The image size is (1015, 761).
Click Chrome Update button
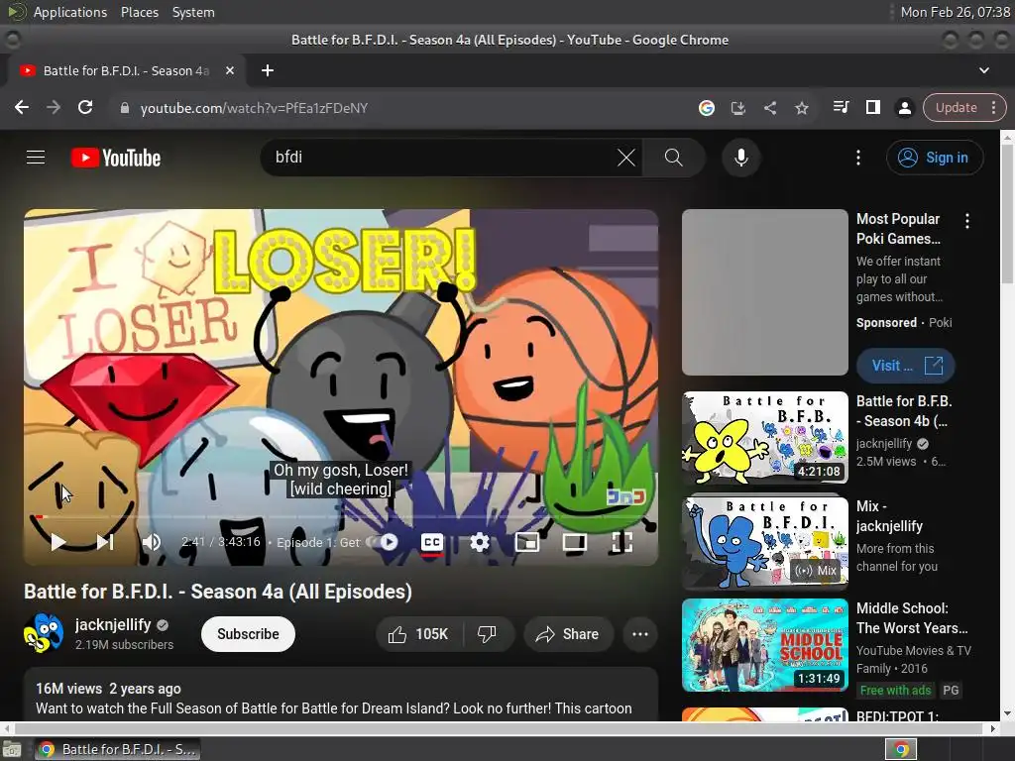click(x=957, y=107)
